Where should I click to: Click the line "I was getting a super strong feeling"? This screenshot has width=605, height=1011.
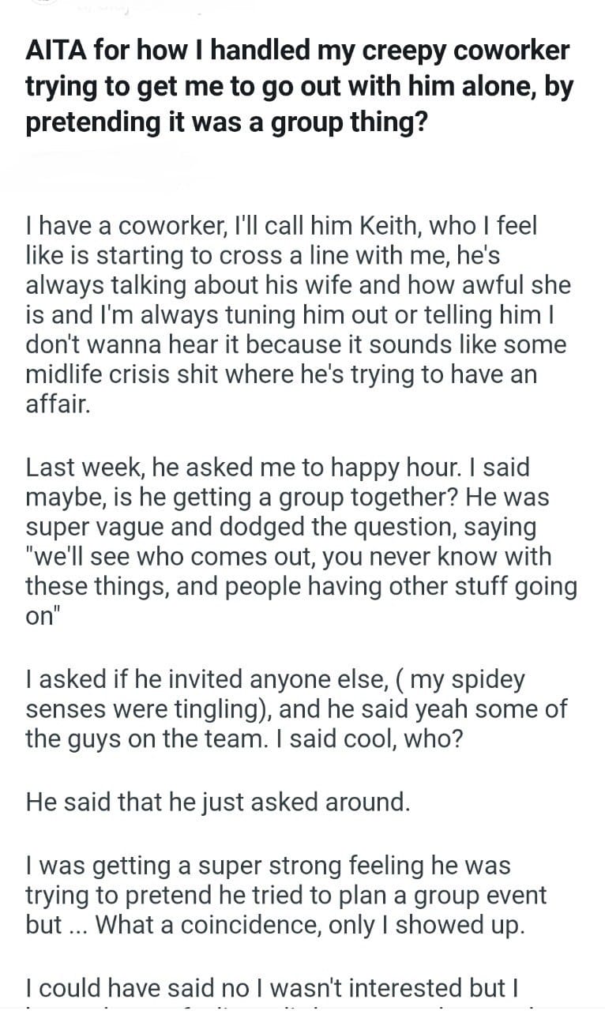268,866
